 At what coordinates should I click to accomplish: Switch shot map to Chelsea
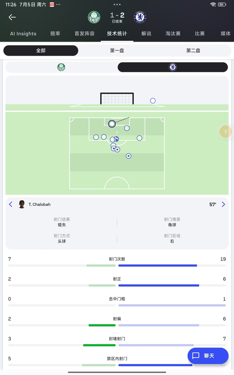pos(172,67)
